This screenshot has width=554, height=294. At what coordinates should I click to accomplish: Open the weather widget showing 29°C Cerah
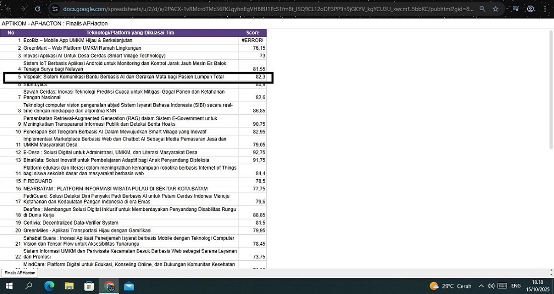(x=450, y=286)
